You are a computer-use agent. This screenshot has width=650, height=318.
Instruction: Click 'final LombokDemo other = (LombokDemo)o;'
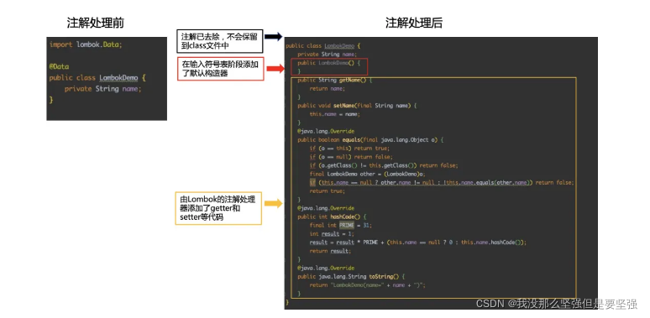pyautogui.click(x=367, y=174)
